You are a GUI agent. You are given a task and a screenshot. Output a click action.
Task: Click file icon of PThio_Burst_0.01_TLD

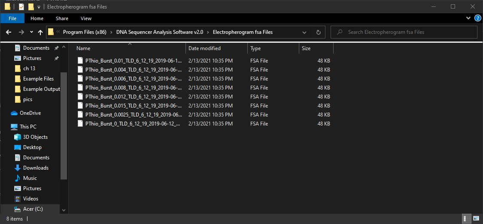pos(80,60)
